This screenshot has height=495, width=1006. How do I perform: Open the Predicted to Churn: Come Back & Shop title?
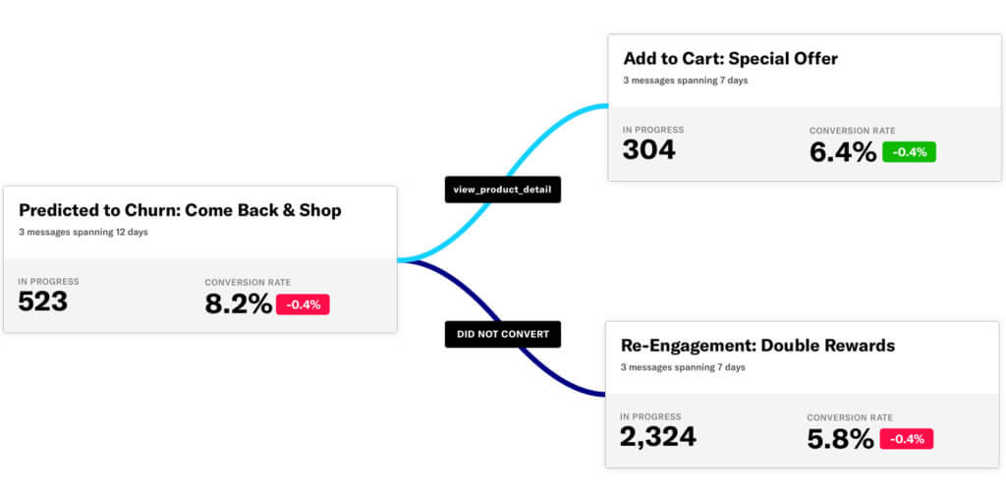(x=180, y=210)
